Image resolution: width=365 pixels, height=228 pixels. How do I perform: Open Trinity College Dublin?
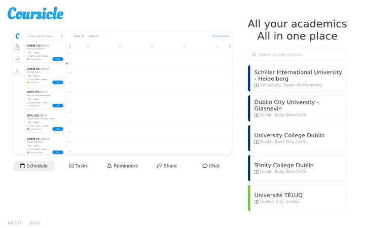[297, 168]
